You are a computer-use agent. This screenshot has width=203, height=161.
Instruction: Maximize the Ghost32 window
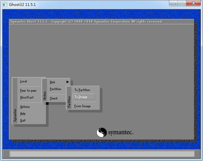click(x=182, y=3)
